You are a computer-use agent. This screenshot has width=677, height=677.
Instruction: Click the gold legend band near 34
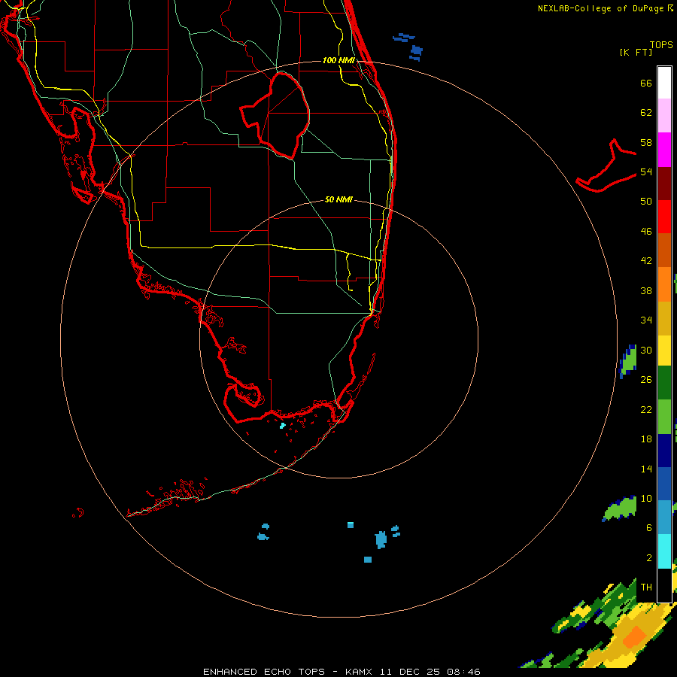[664, 318]
